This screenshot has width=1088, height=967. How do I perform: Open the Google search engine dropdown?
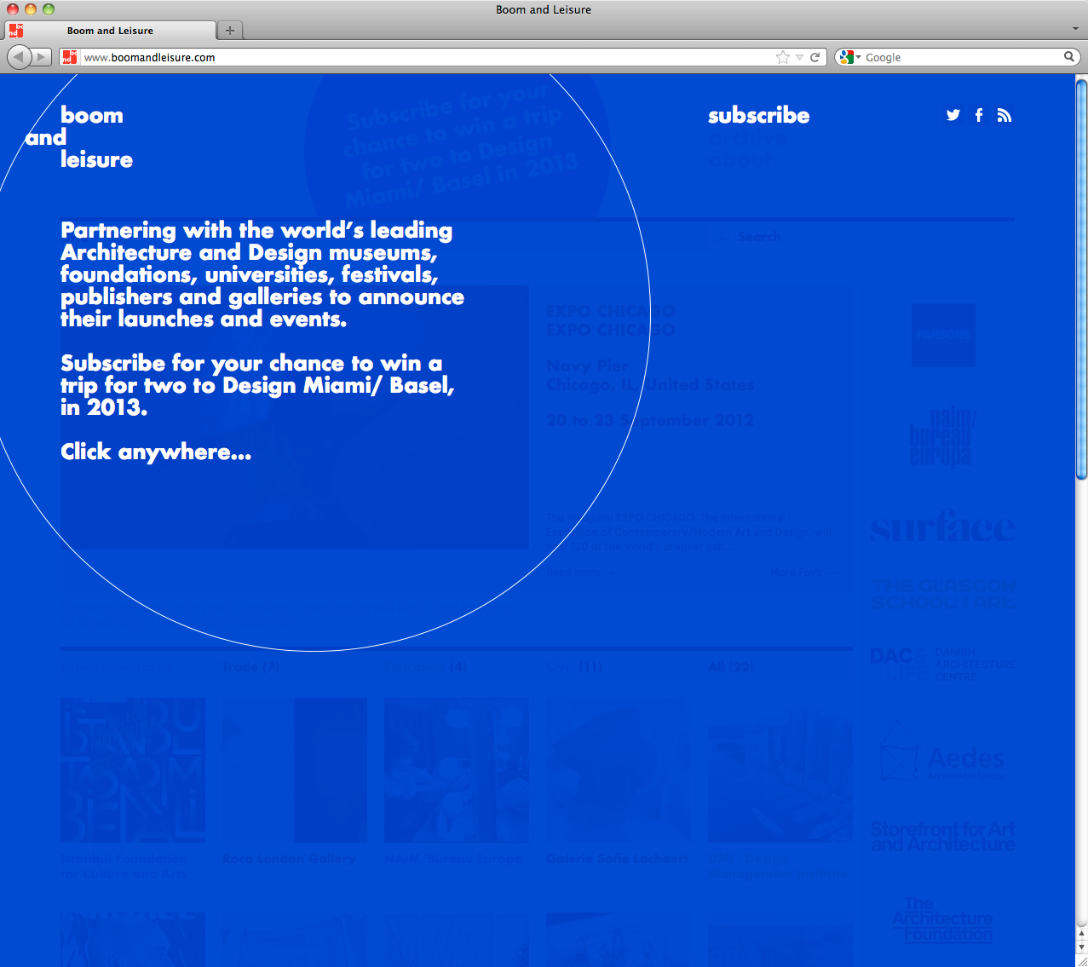[x=849, y=57]
